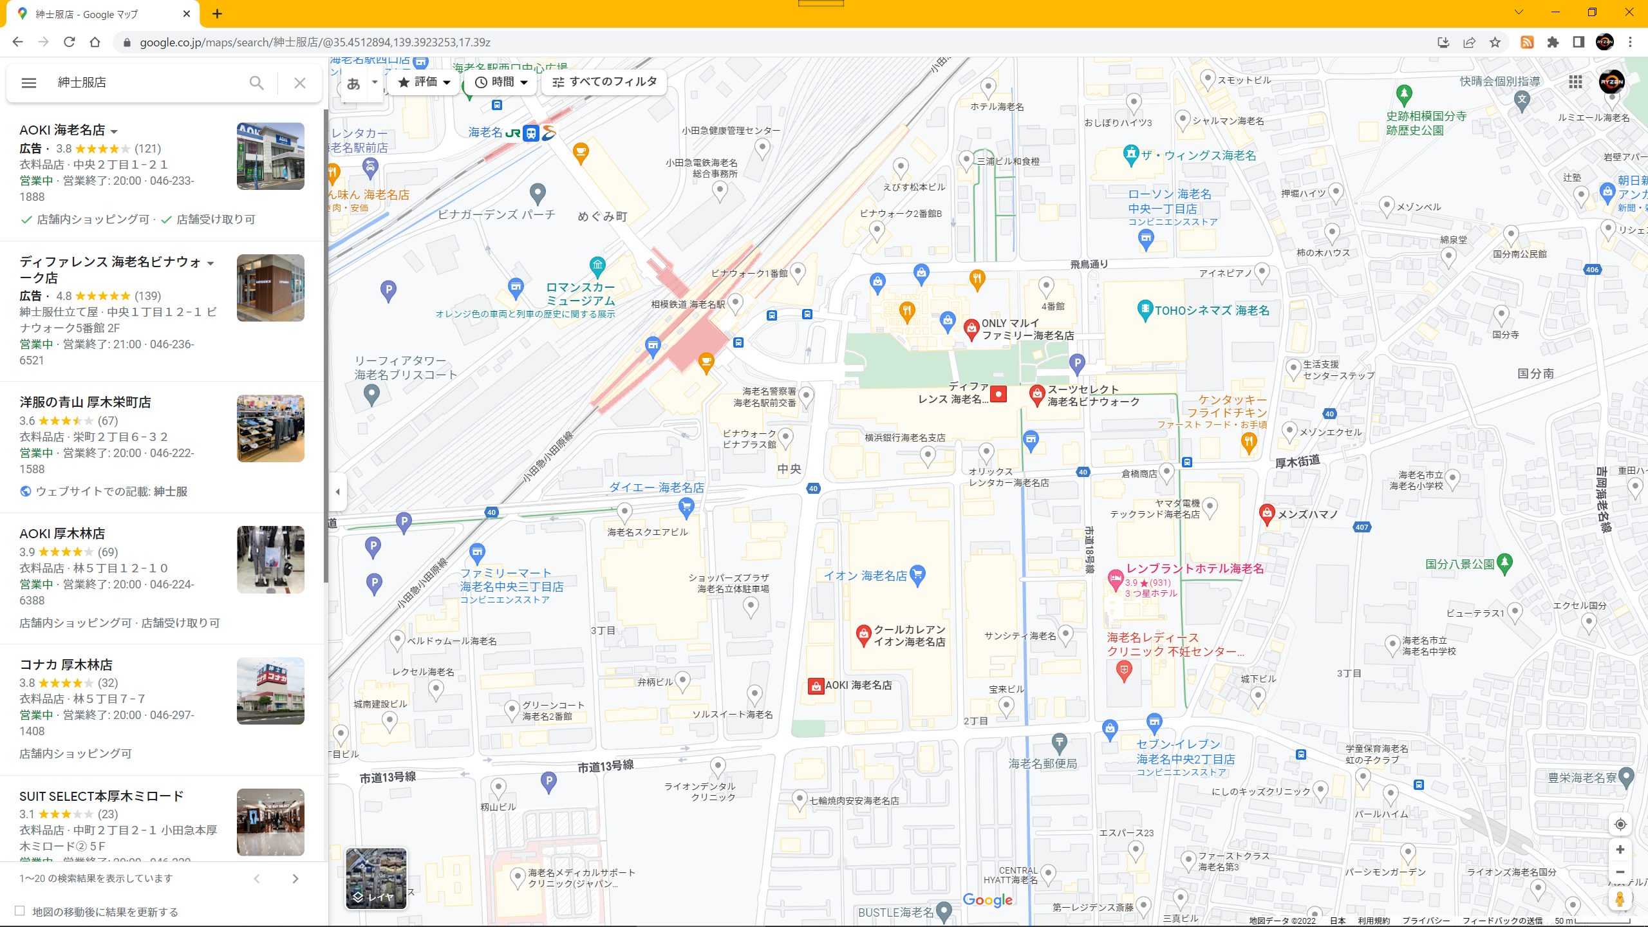Click the selected ディファレンス 海老名 marker

coord(998,394)
